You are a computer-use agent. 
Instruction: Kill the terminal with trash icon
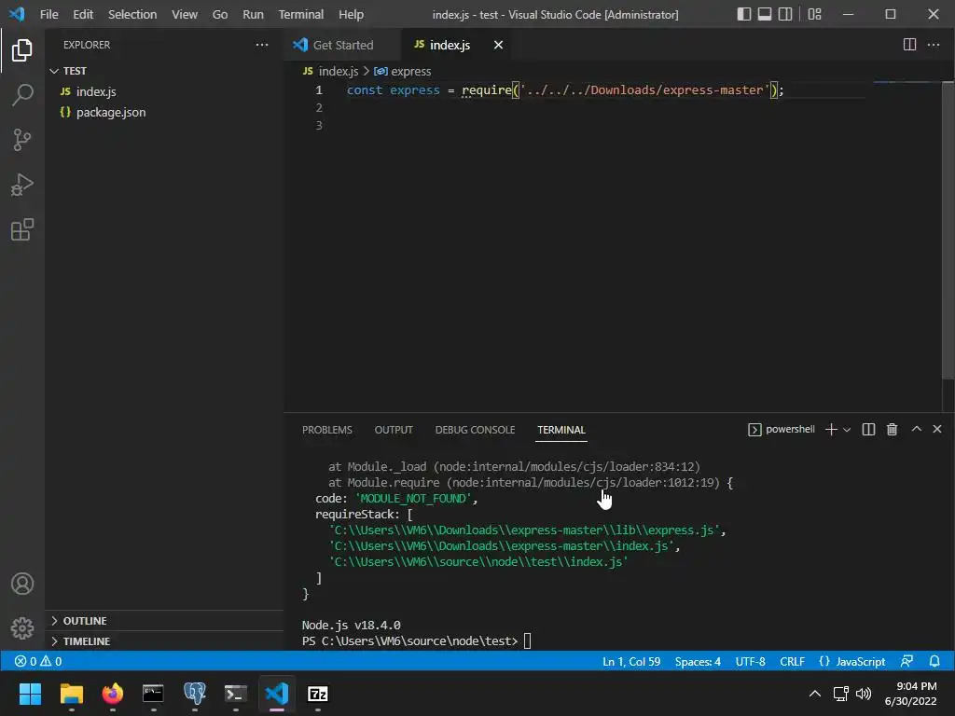pyautogui.click(x=892, y=429)
